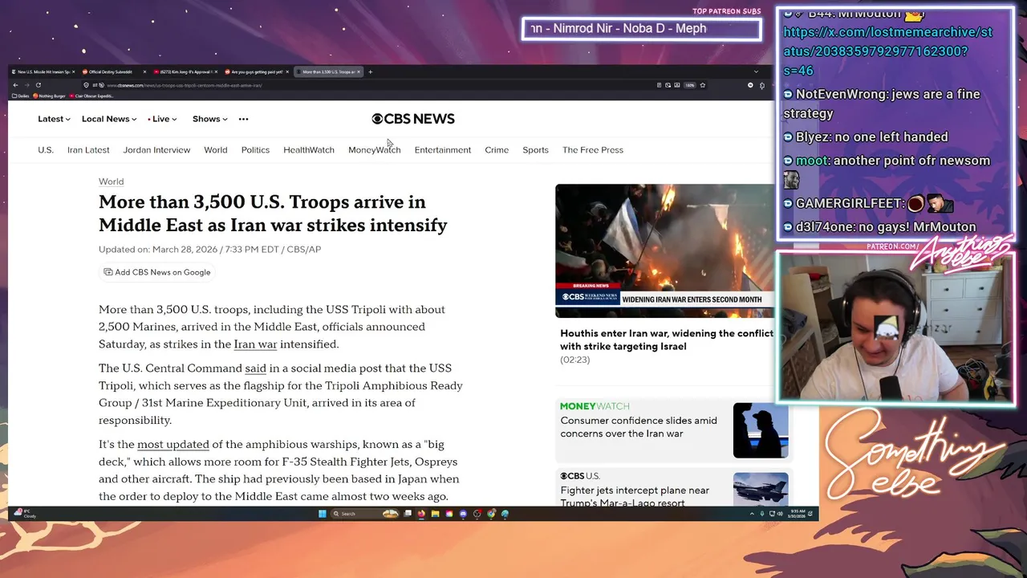Open The Free Press section
Screen dimensions: 1027x578
pos(593,150)
